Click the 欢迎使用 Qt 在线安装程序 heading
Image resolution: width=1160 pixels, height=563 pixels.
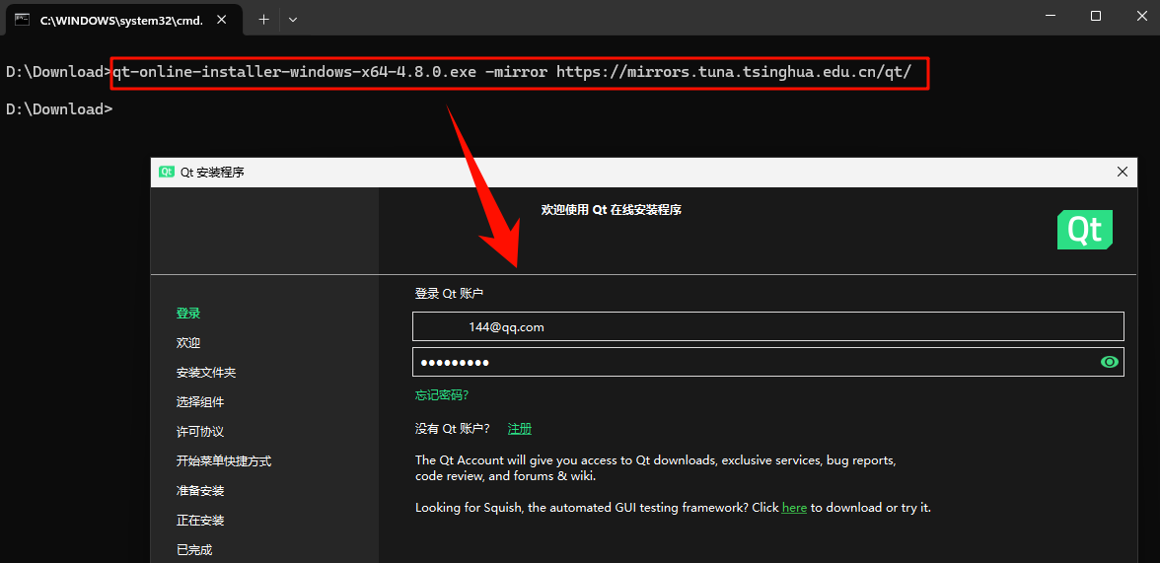pyautogui.click(x=612, y=209)
